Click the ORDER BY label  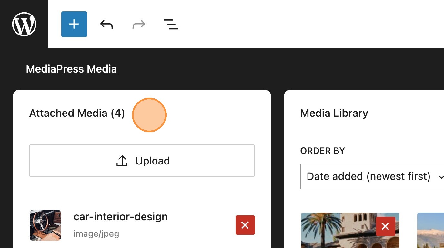(323, 151)
